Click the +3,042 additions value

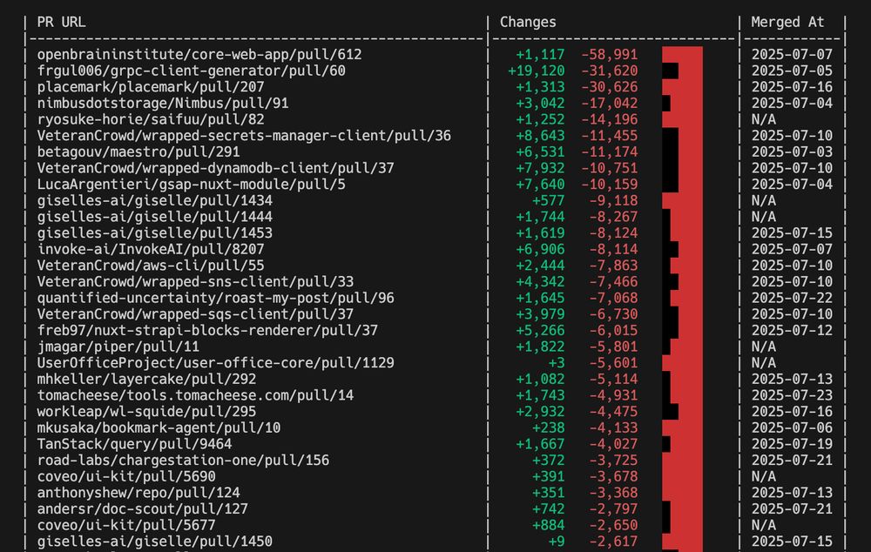coord(540,104)
